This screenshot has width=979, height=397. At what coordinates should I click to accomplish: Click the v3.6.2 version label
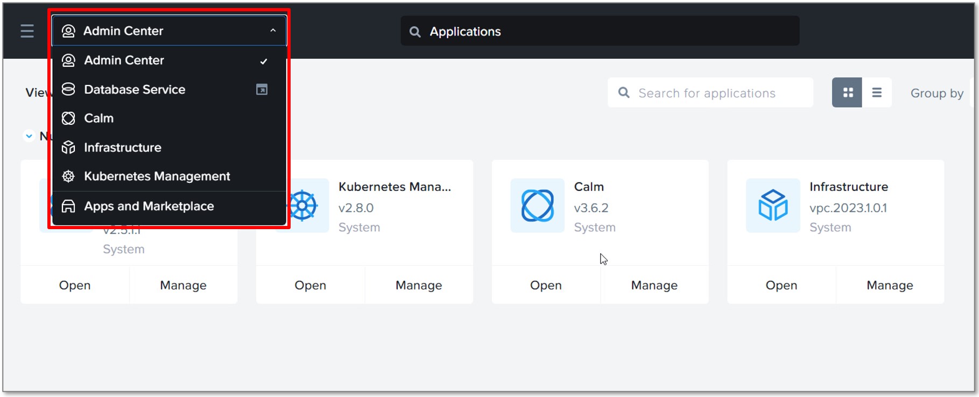pos(591,208)
